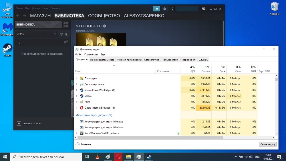
Task: Open settings gear next to 'Что нового'
Action: [x=105, y=26]
